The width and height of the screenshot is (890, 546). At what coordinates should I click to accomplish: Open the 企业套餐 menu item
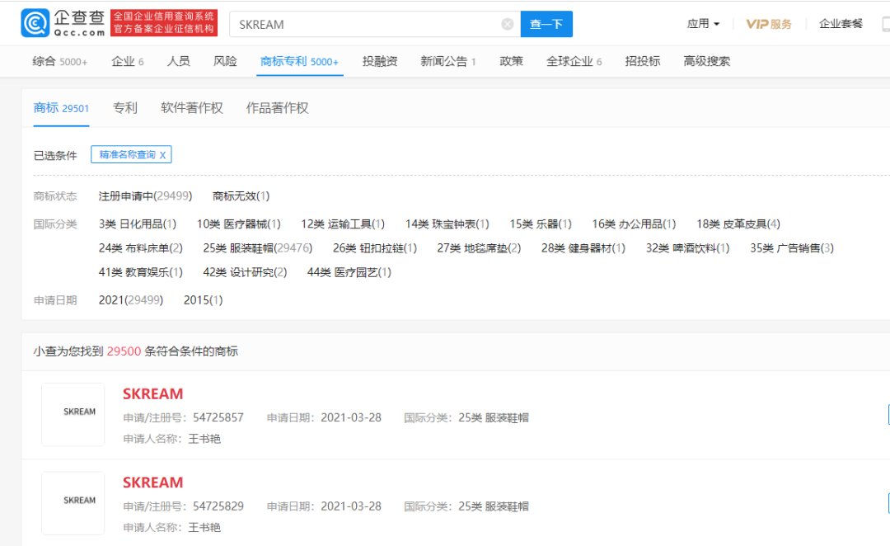tap(841, 23)
